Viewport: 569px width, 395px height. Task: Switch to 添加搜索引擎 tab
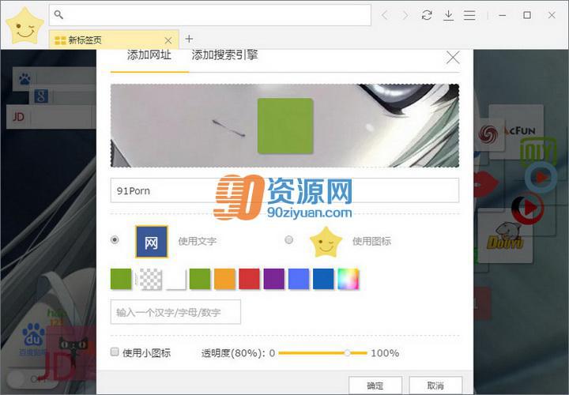pyautogui.click(x=224, y=55)
